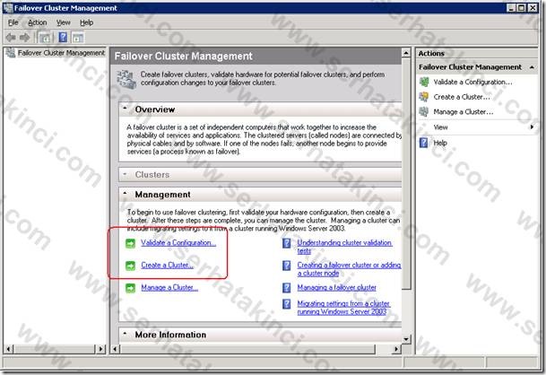546x375 pixels.
Task: Click the center pane vertical scrollbar thumb
Action: (x=405, y=173)
